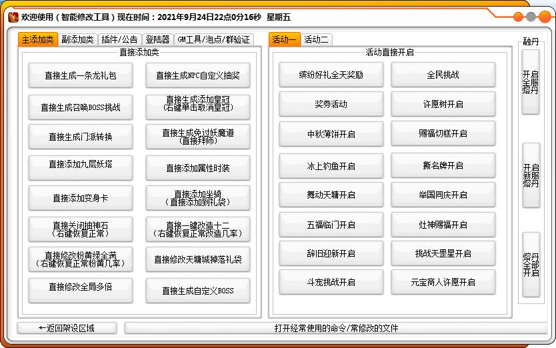The image size is (556, 348).
Task: Open the GM工具/泡点/群验证 tab
Action: tap(213, 39)
